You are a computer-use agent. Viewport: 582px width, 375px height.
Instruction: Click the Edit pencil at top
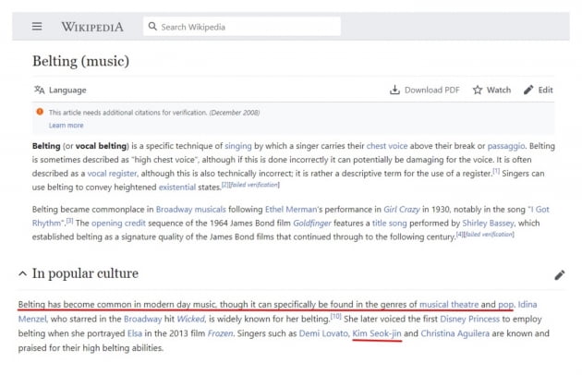[528, 90]
